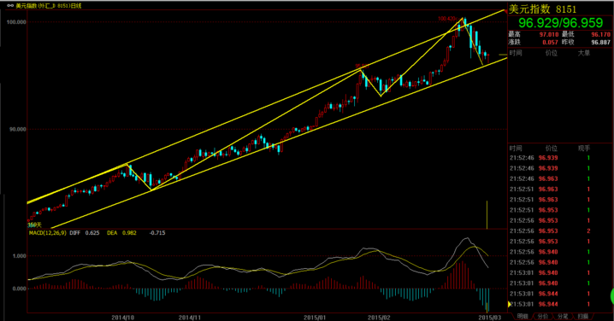The height and width of the screenshot is (321, 614).
Task: Select the 21:52:56 tick row with volume 2
Action: (551, 231)
